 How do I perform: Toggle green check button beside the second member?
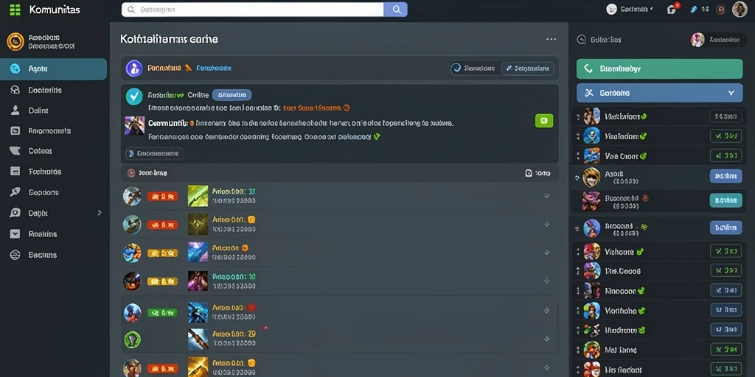click(x=726, y=136)
